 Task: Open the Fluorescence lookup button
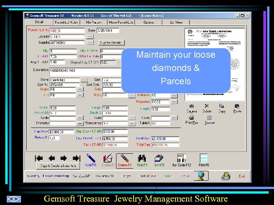click(132, 124)
